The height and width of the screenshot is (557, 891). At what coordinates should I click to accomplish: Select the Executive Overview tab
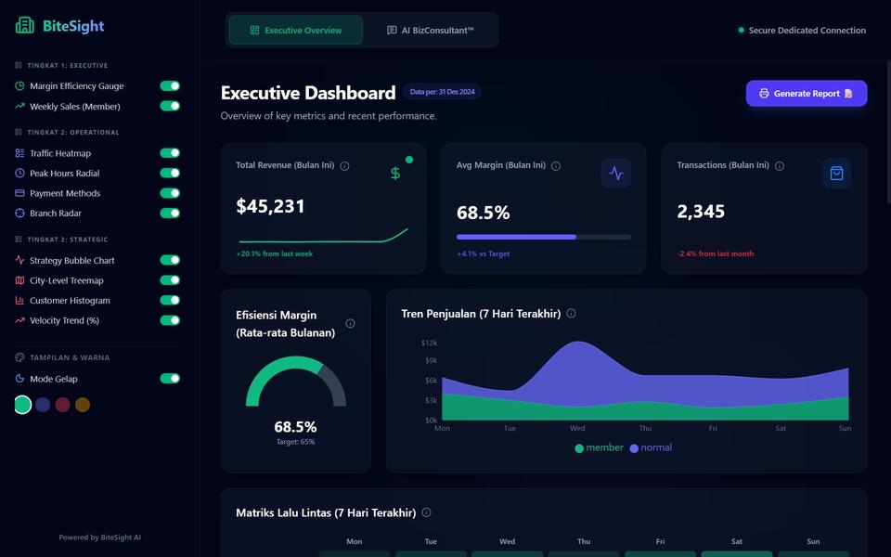coord(295,30)
